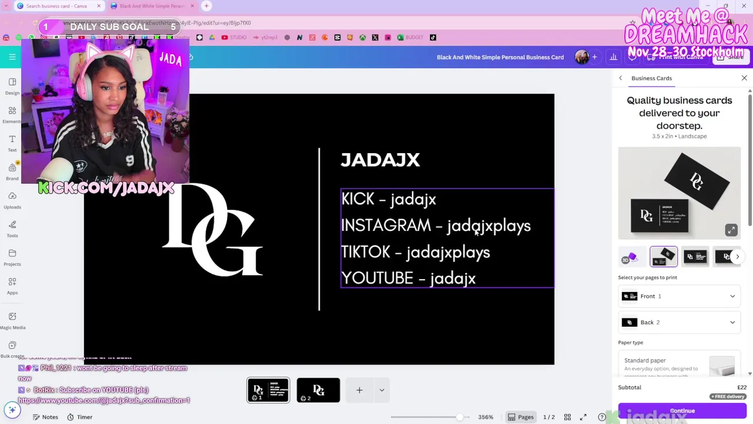Add collaborator with the plus icon
The height and width of the screenshot is (424, 753).
point(594,57)
